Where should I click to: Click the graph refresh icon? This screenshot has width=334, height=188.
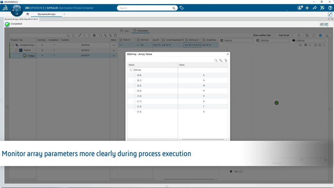pyautogui.click(x=314, y=36)
